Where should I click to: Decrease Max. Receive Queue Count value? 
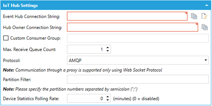tap(107, 51)
